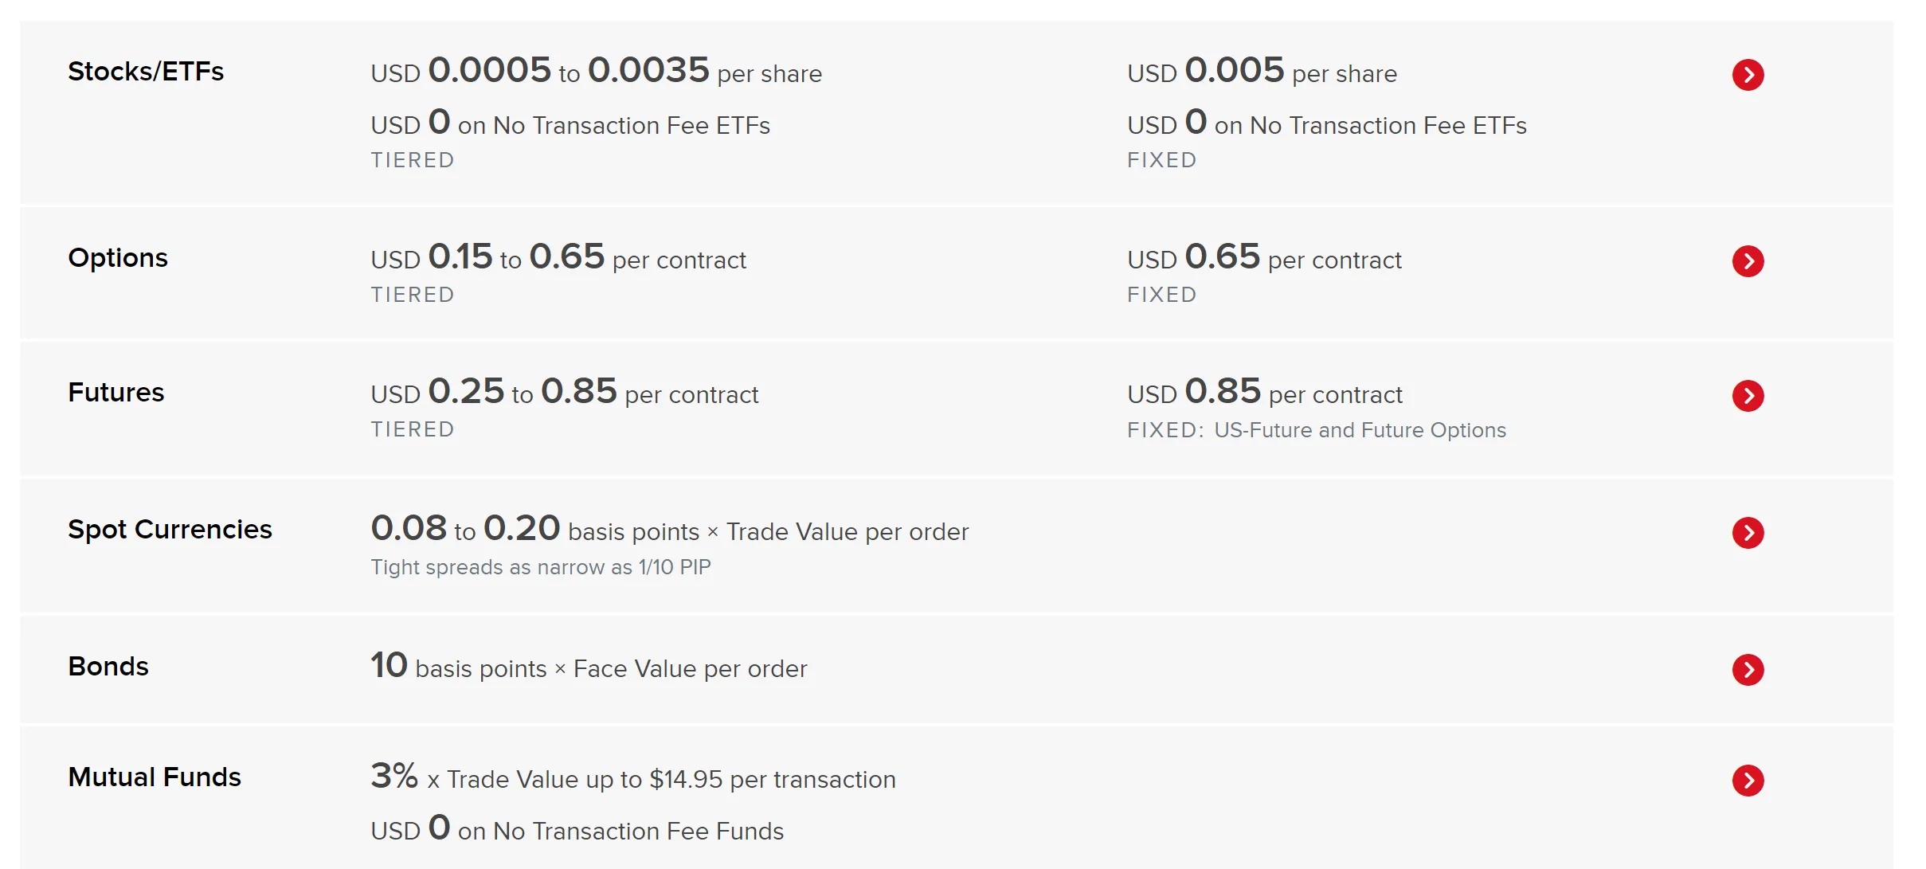Viewport: 1926px width, 869px height.
Task: Click the red arrow in Stocks/ETFs row
Action: [x=1748, y=75]
